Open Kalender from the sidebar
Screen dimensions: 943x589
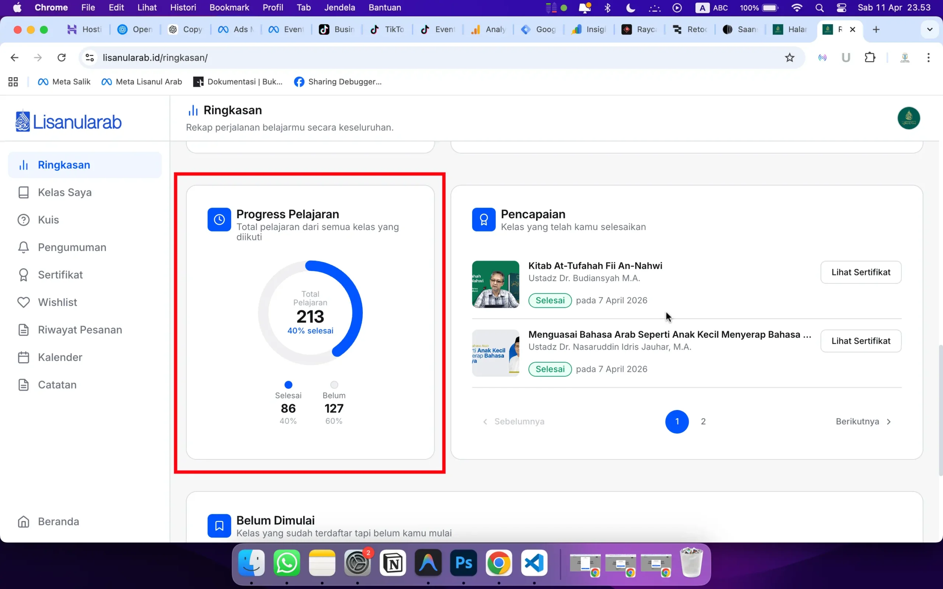[x=60, y=357]
